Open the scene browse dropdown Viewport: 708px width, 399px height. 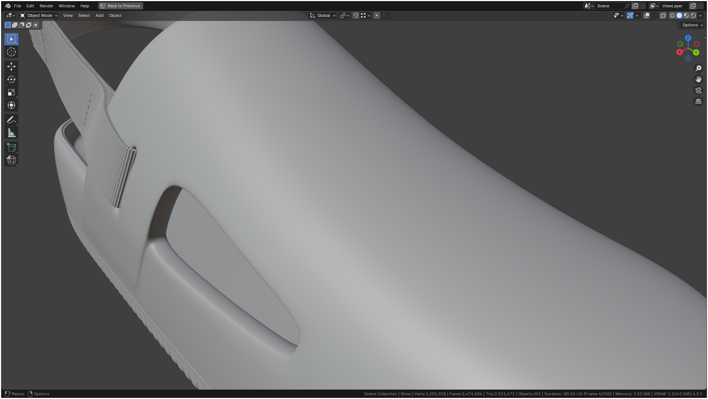[x=589, y=6]
